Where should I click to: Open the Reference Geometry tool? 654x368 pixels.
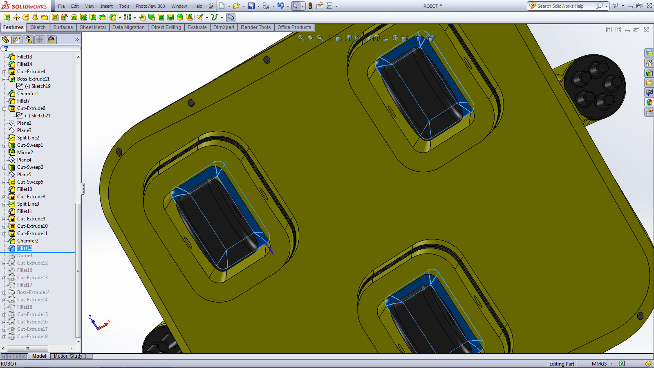[199, 17]
